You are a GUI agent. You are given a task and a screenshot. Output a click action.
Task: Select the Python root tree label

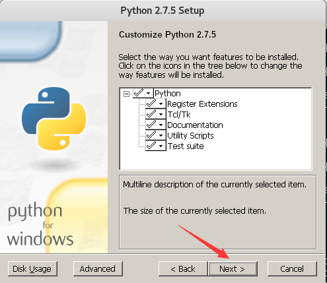tap(168, 94)
